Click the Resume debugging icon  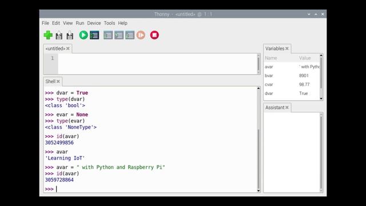click(141, 35)
